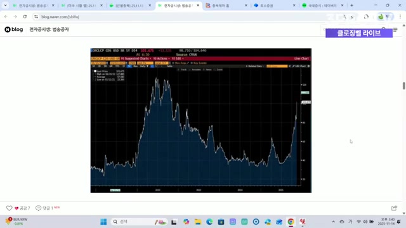Open a new browser tab
The image size is (406, 228).
tap(351, 5)
